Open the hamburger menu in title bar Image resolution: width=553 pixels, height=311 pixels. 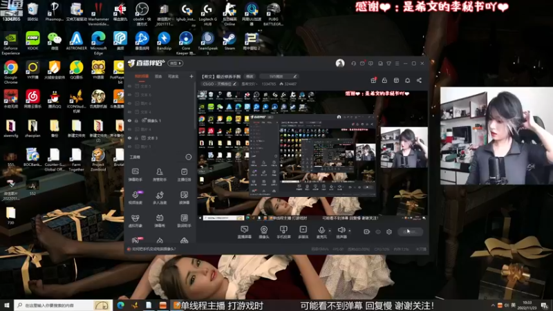click(397, 64)
